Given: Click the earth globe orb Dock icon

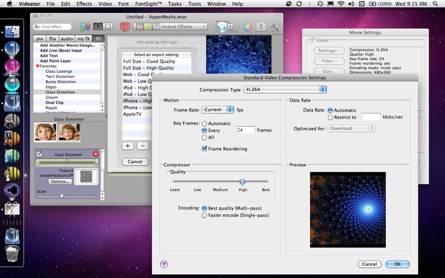Looking at the screenshot, I should pos(12,156).
